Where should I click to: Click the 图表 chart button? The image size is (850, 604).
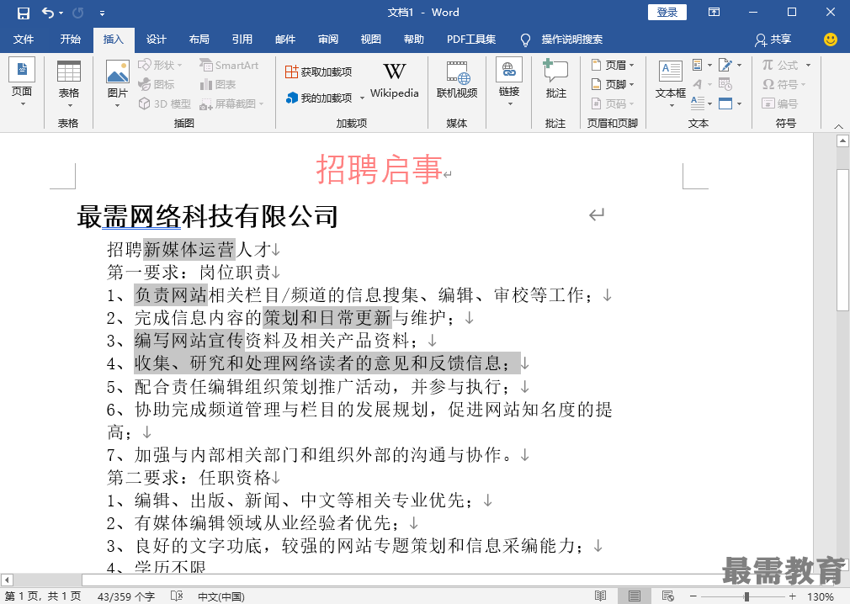[218, 84]
